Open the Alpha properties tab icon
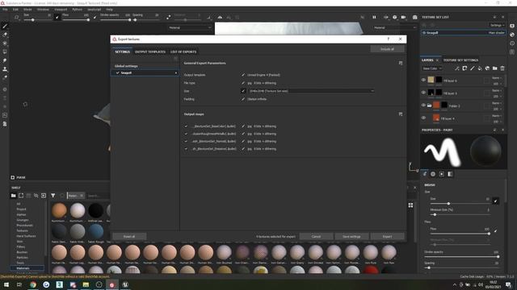The width and height of the screenshot is (517, 290). pos(433,174)
